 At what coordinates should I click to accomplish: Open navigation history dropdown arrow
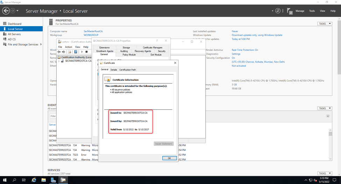(x=17, y=10)
